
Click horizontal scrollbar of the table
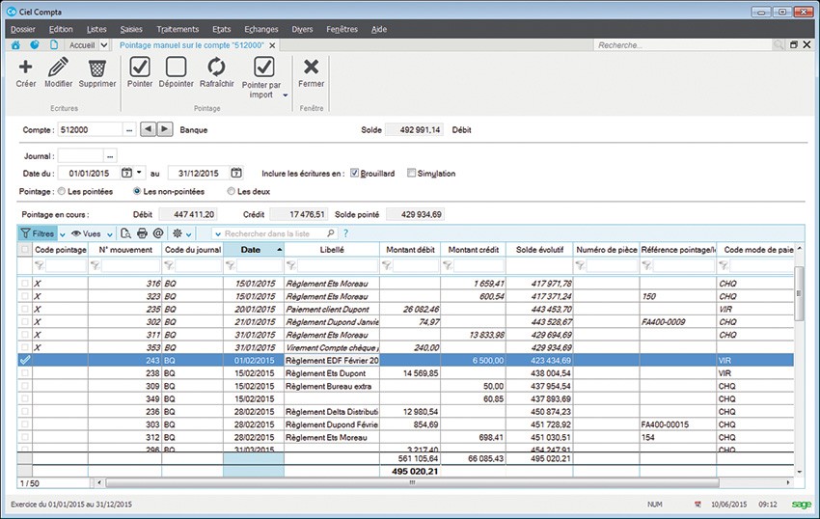[x=412, y=482]
